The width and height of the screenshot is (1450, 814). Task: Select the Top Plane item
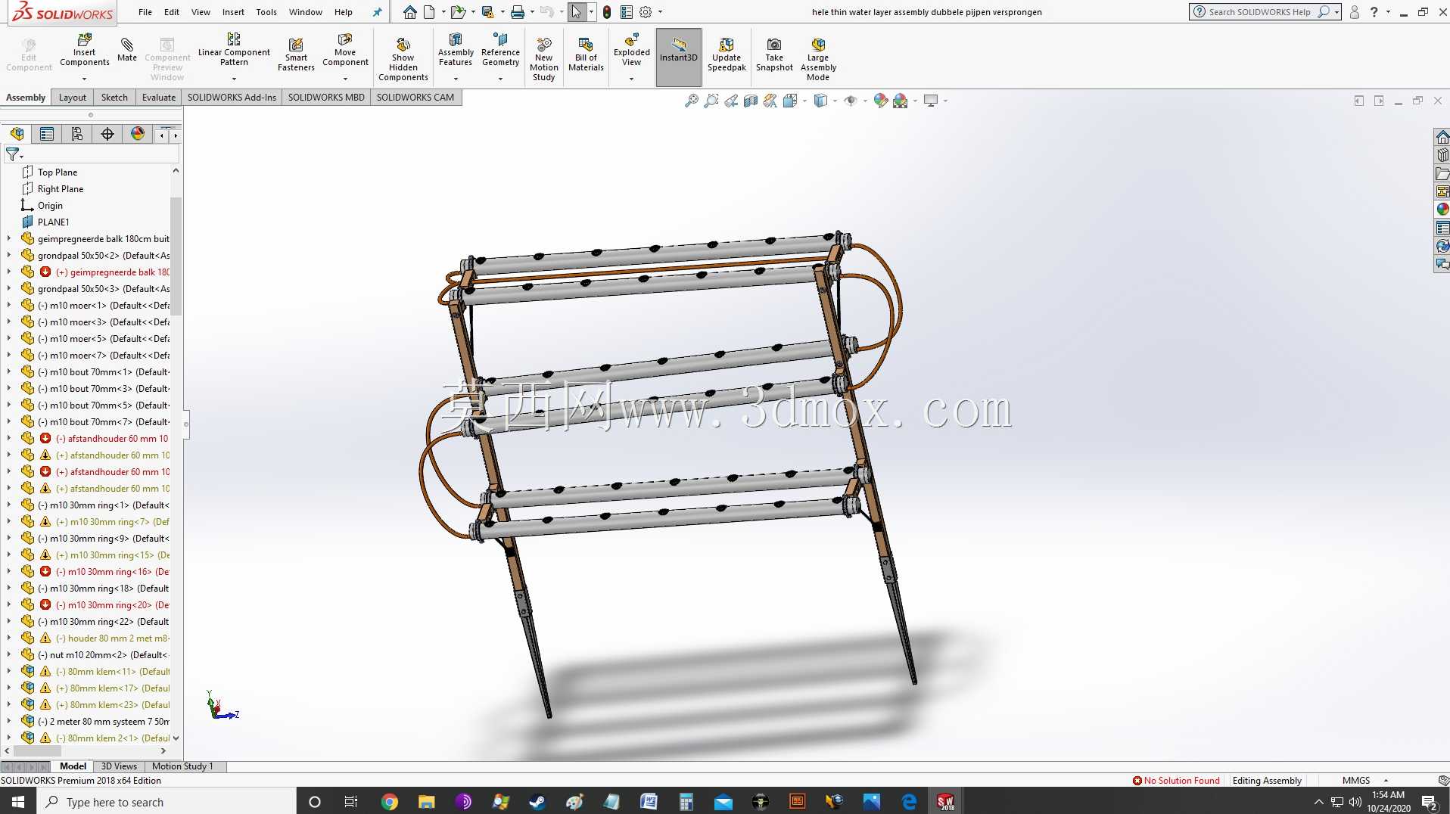[x=58, y=172]
